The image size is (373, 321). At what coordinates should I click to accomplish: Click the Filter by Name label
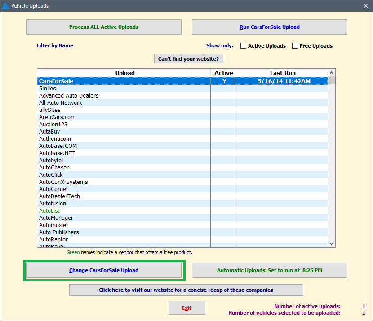pos(55,45)
